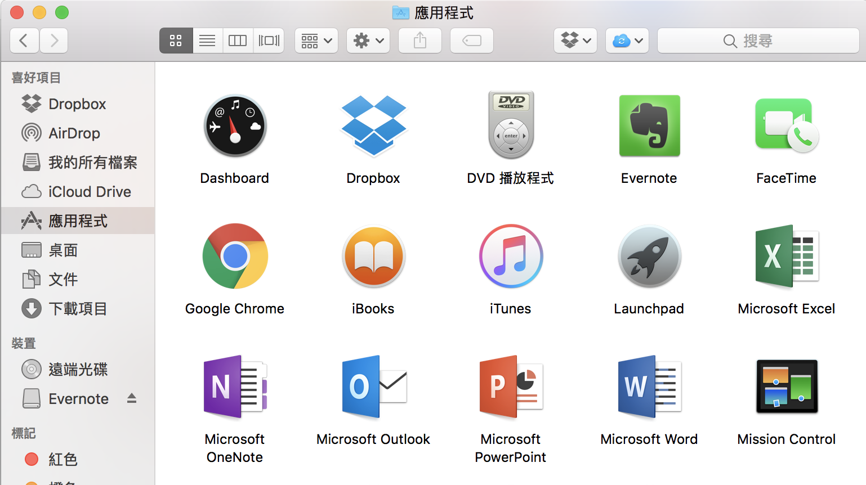Select the Evernote elephant app icon
866x485 pixels.
649,125
